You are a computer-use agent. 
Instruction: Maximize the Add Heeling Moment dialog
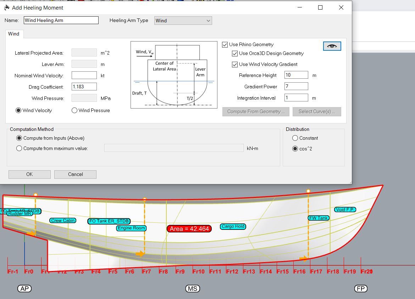[320, 7]
